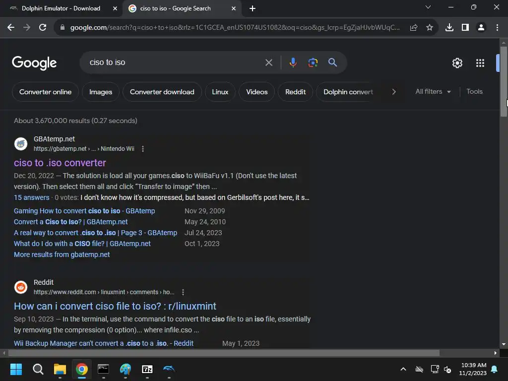The width and height of the screenshot is (508, 381).
Task: Open A real way to convert .ciso link
Action: point(96,233)
